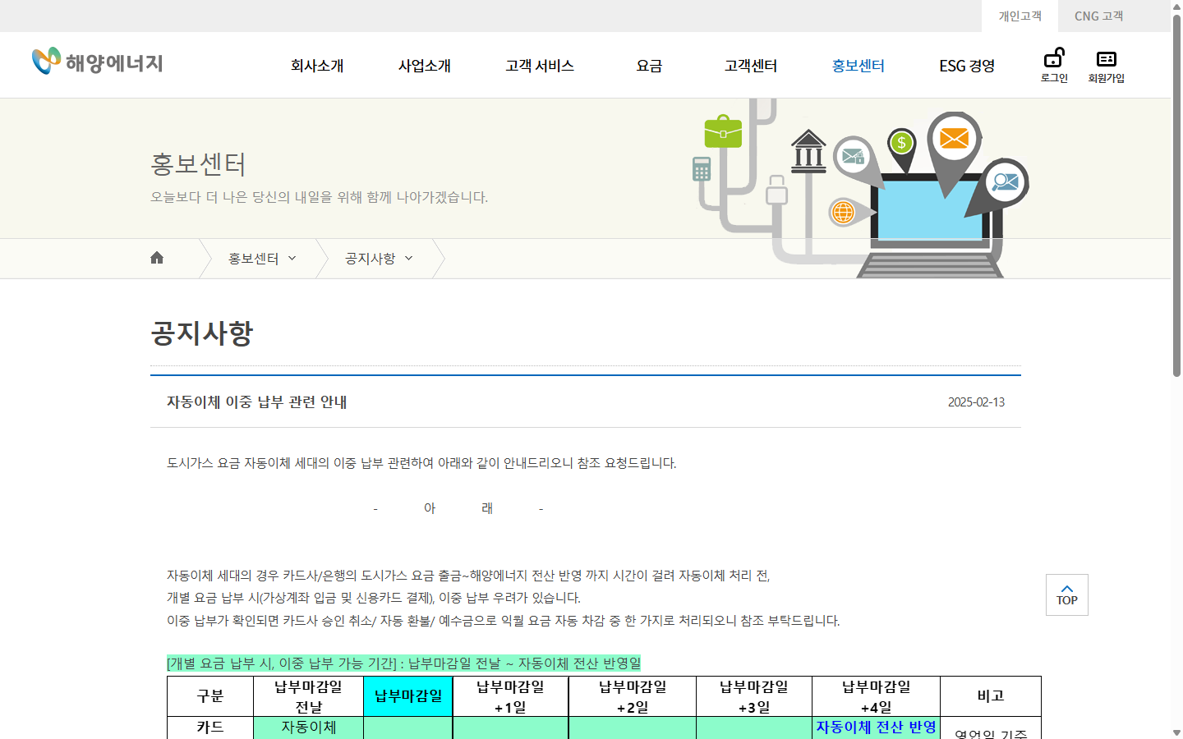1183x739 pixels.
Task: Expand the 공지사항 breadcrumb dropdown
Action: click(x=379, y=259)
